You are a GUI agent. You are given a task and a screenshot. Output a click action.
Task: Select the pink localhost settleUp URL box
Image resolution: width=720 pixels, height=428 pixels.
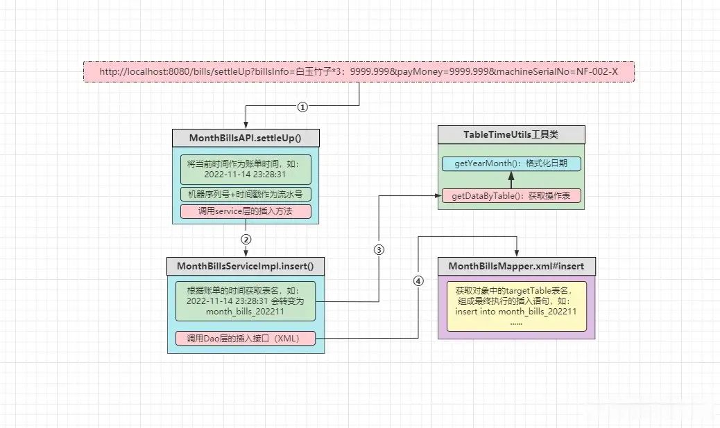(359, 71)
